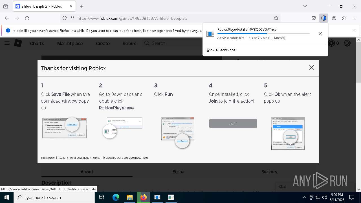Click the Run step thumbnail image
The height and width of the screenshot is (203, 361).
pyautogui.click(x=178, y=133)
